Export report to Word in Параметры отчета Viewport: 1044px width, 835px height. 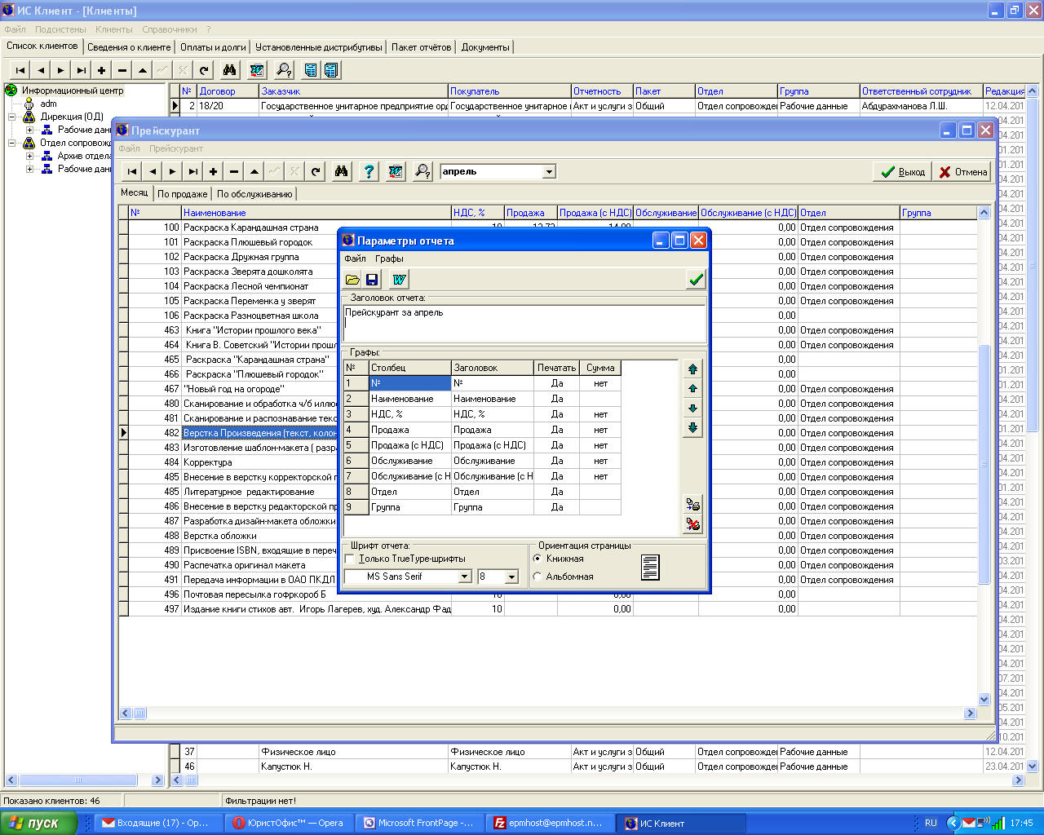click(x=399, y=280)
